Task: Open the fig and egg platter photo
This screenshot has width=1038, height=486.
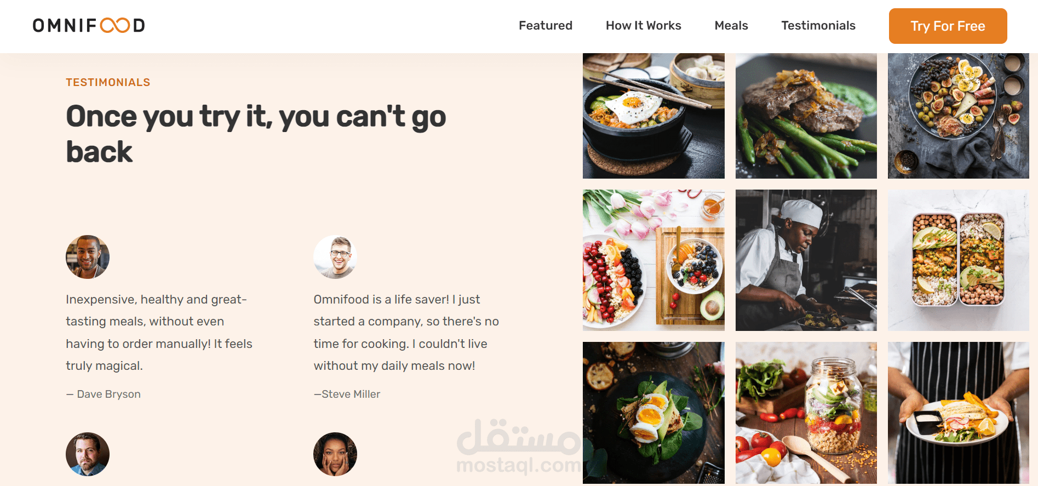Action: pos(959,116)
